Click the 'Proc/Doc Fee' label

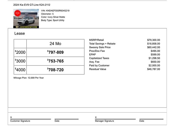[97, 51]
